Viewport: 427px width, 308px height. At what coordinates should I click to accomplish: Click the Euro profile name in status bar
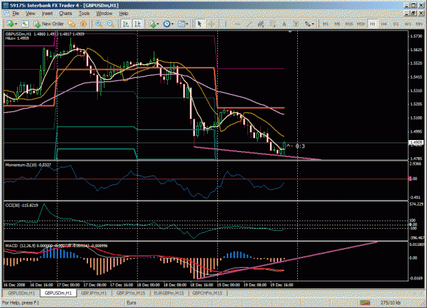pos(131,303)
